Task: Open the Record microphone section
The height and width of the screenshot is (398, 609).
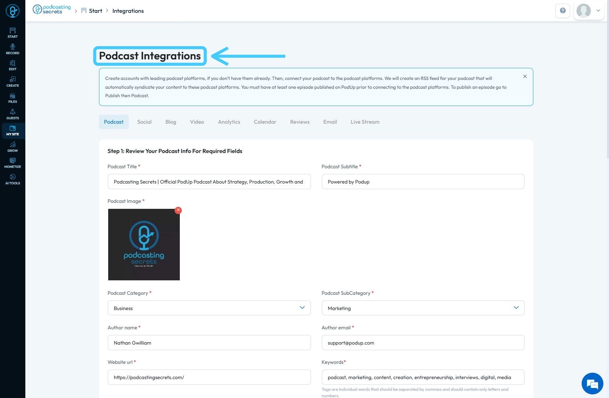Action: pos(12,49)
